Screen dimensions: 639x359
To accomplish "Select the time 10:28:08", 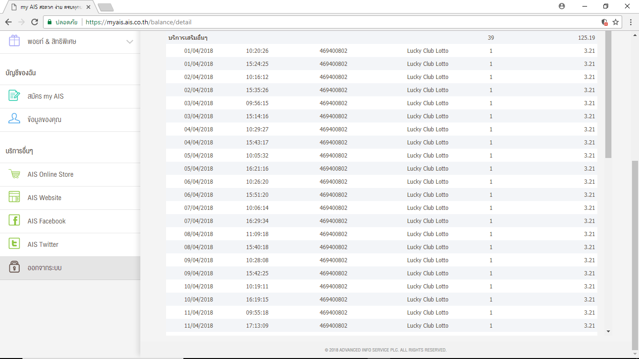I will pos(257,260).
